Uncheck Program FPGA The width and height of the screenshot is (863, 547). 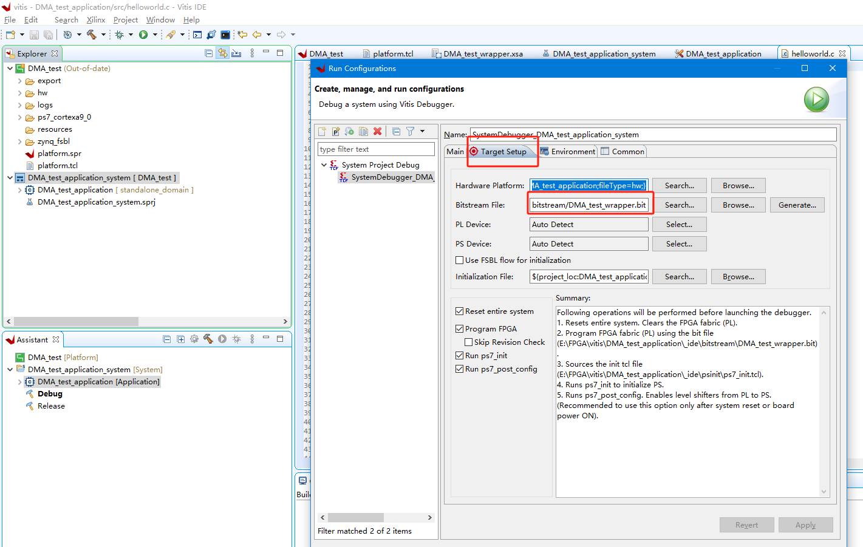coord(460,328)
